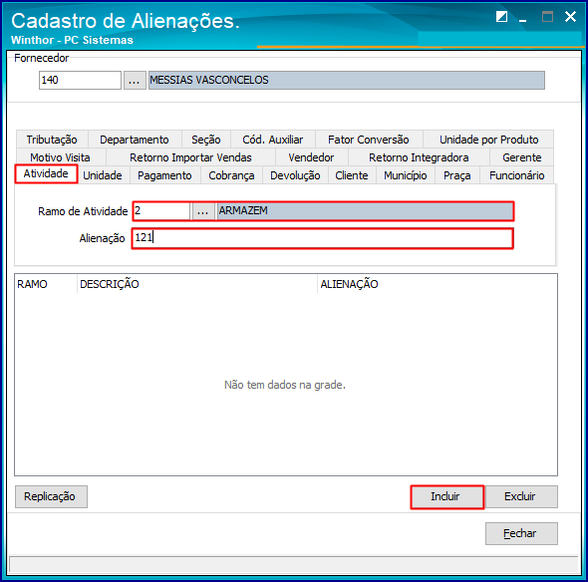
Task: Select the Gerente tab
Action: [521, 157]
